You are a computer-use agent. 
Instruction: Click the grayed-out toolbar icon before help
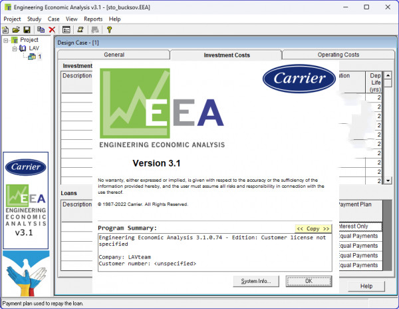95,30
